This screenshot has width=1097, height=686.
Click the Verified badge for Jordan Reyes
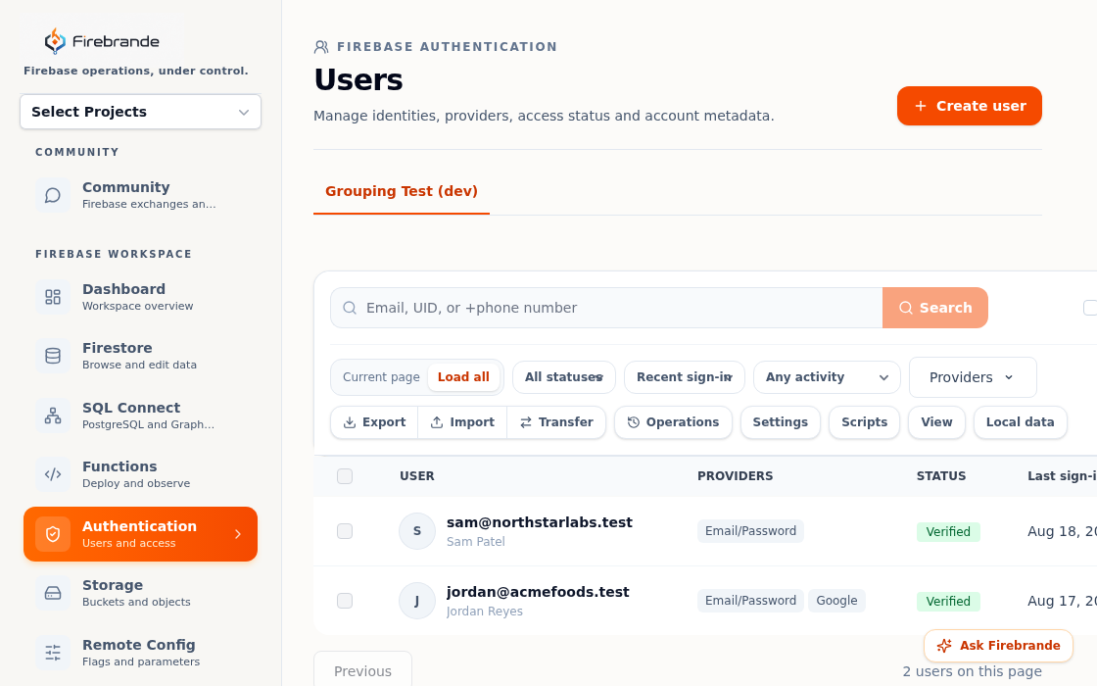pyautogui.click(x=948, y=602)
